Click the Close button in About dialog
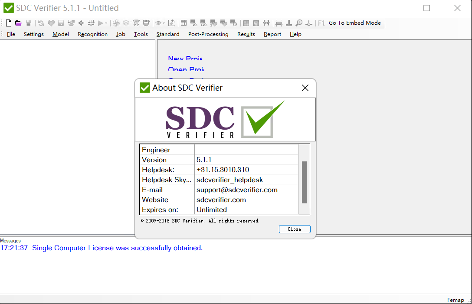Viewport: 472px width, 304px height. (295, 229)
